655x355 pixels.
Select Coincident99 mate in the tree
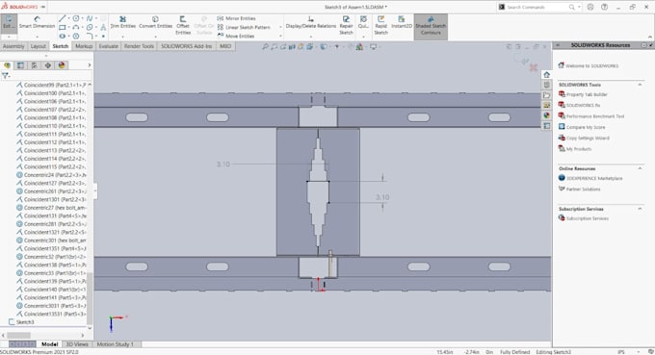pyautogui.click(x=51, y=85)
